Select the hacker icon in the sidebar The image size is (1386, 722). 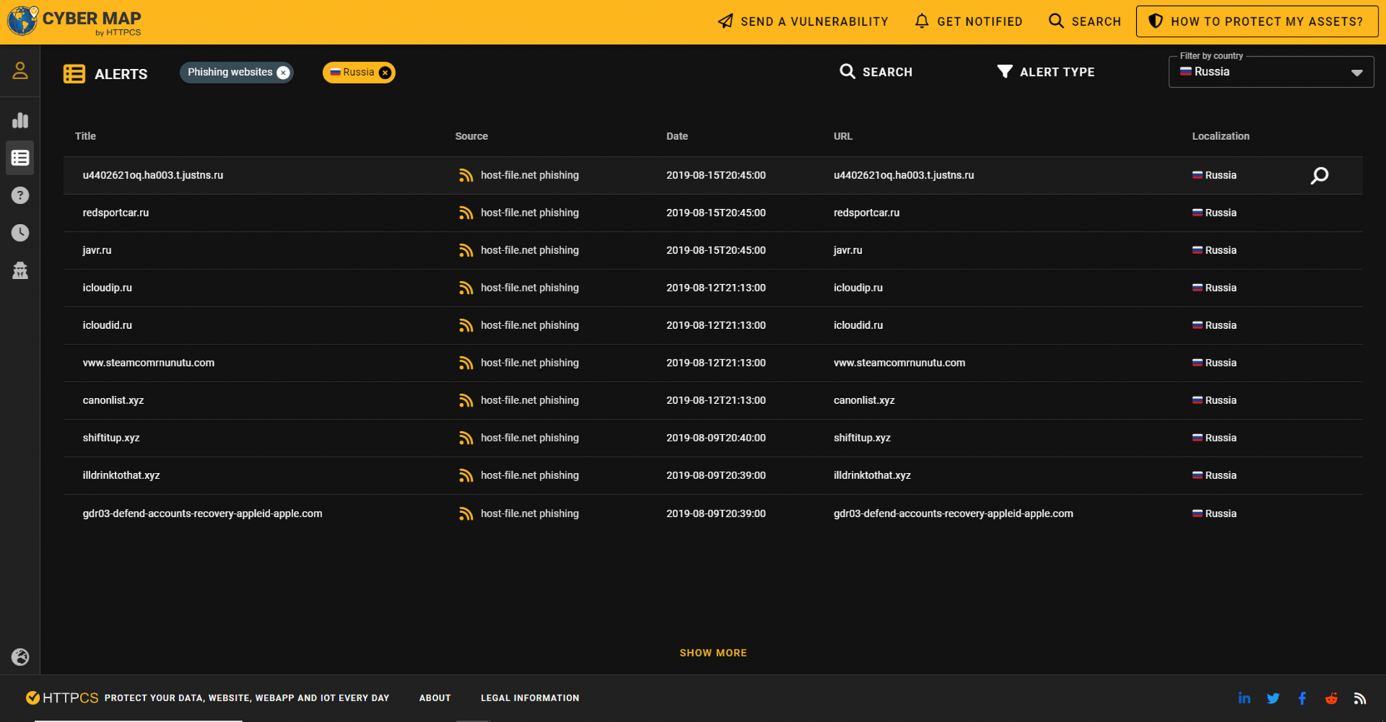20,270
